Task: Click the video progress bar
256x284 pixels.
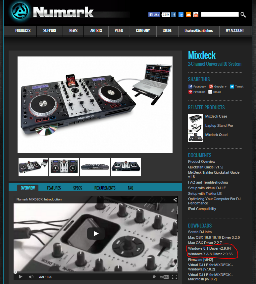Action: pos(96,272)
